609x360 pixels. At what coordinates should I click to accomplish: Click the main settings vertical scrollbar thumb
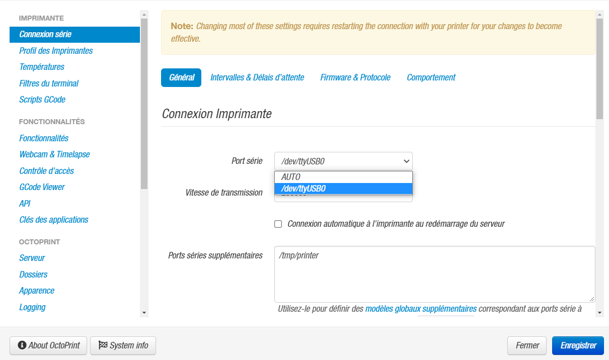599,68
